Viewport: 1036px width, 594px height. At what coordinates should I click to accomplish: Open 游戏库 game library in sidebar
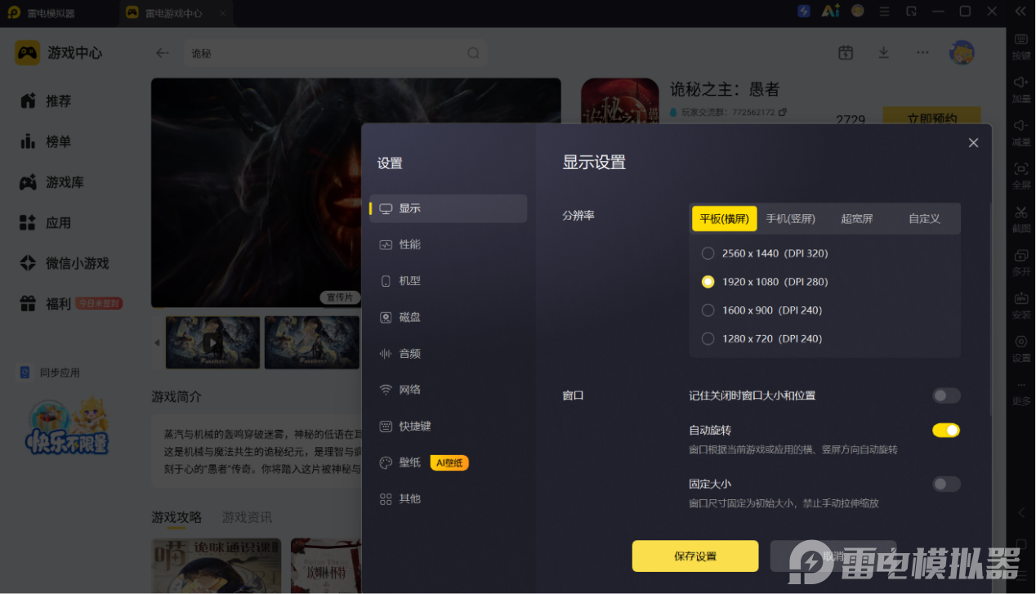coord(52,182)
